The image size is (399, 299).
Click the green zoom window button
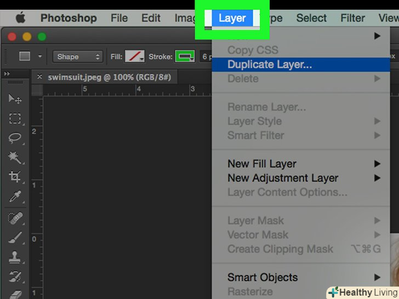tap(42, 37)
